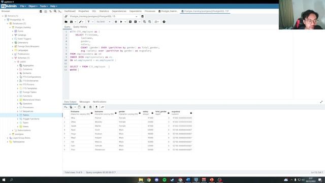Execute query with the play button

click(121, 22)
